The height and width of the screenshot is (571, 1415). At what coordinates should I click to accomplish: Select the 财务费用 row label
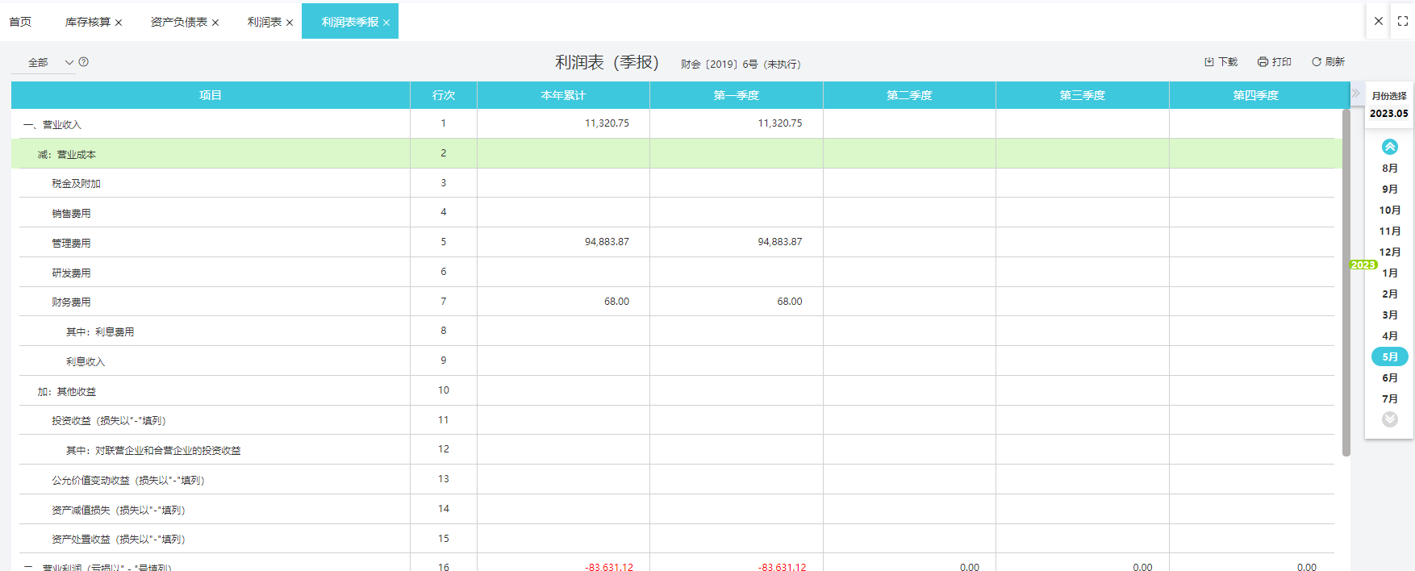[71, 302]
